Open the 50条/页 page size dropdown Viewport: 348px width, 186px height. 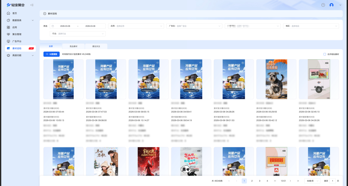312,181
